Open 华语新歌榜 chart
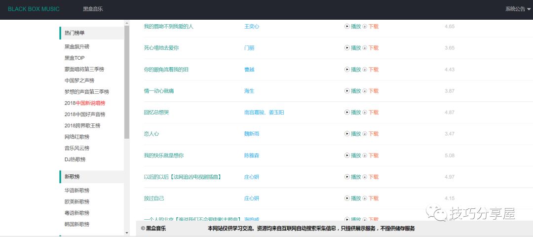This screenshot has height=237, width=533. pyautogui.click(x=77, y=191)
